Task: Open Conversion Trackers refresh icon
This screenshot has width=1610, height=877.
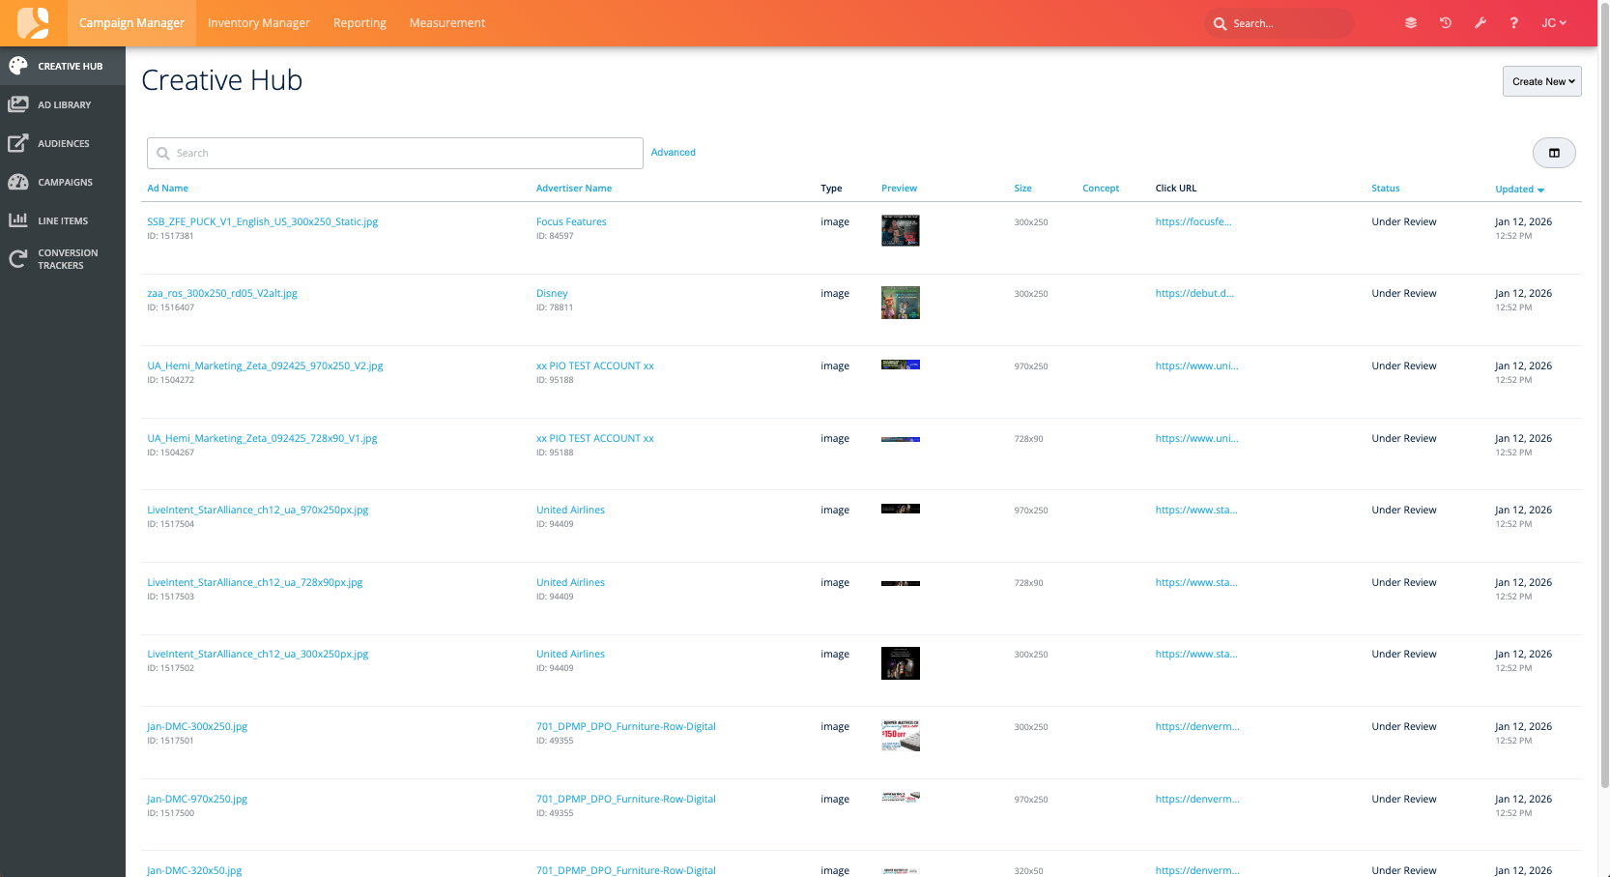Action: [x=18, y=259]
